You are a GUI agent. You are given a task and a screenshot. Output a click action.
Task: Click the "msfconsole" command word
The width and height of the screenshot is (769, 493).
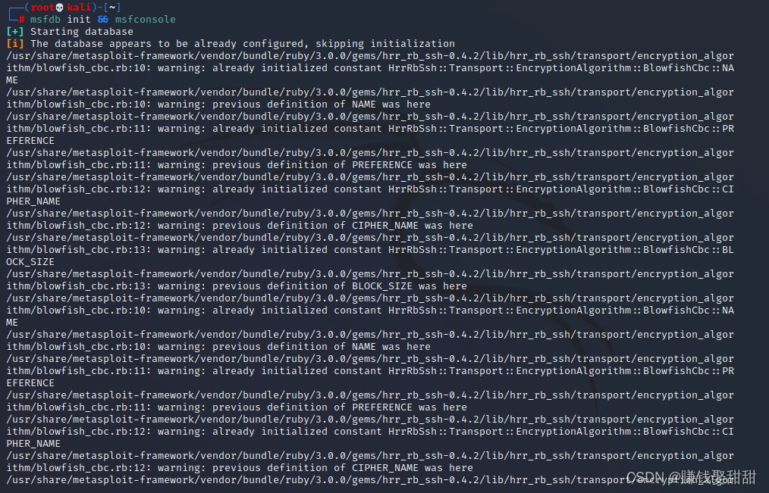(x=145, y=20)
